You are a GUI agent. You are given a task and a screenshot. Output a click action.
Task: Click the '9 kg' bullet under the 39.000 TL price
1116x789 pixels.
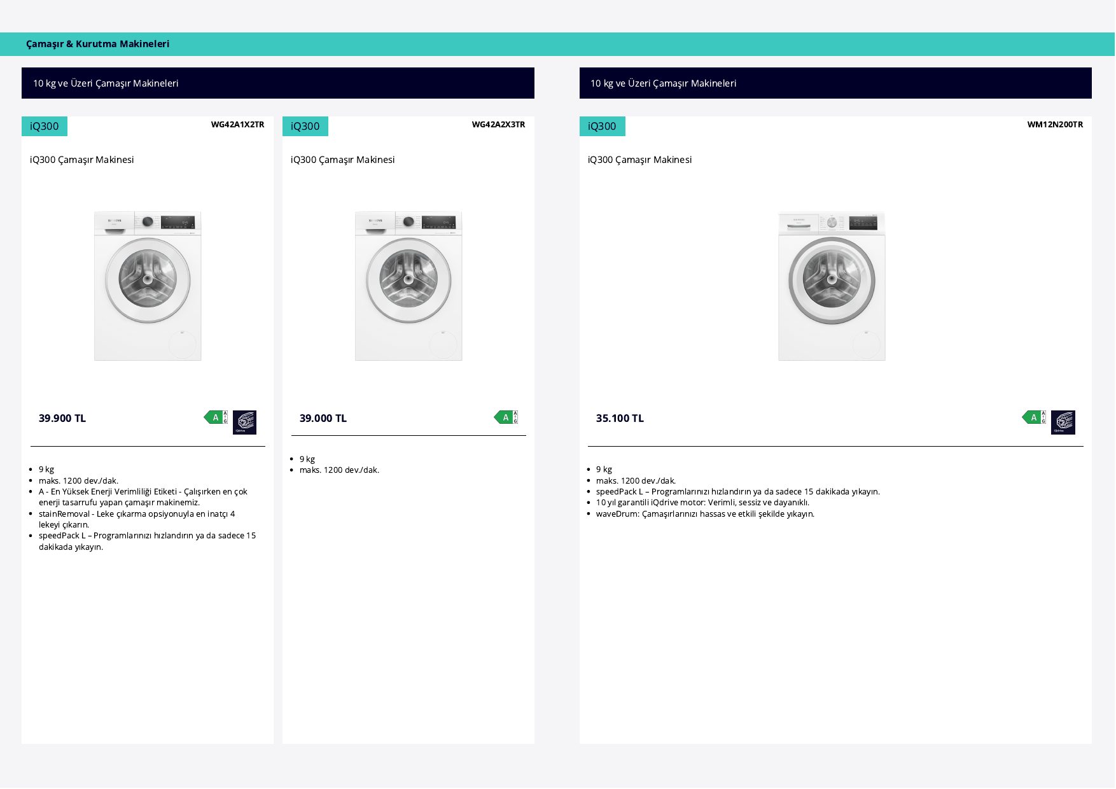pyautogui.click(x=307, y=459)
